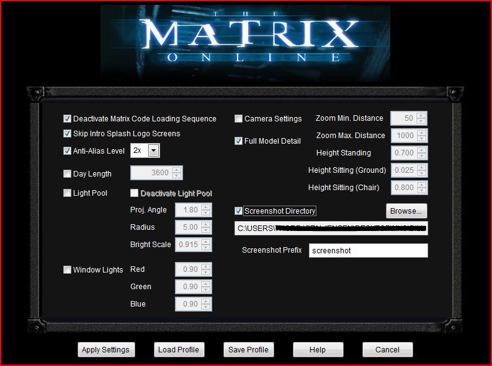Enable the Day Length checkbox
492x366 pixels.
tap(67, 174)
